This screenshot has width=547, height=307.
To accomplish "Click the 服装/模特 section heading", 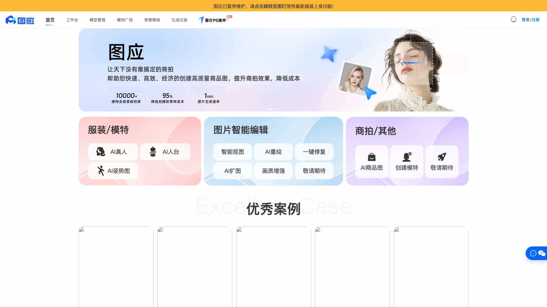I will point(108,130).
